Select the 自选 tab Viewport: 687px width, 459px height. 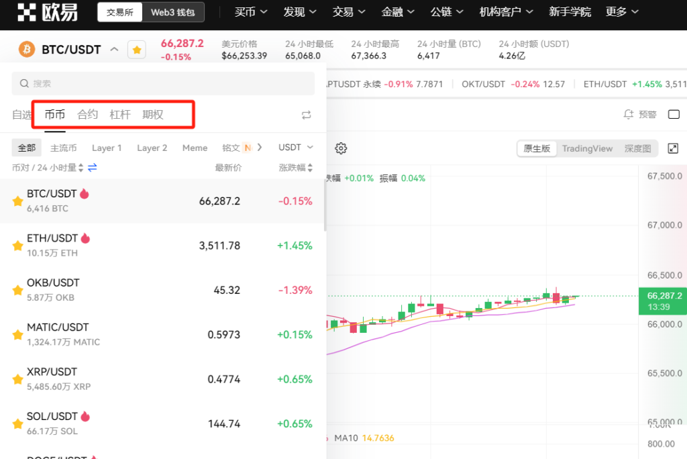21,115
